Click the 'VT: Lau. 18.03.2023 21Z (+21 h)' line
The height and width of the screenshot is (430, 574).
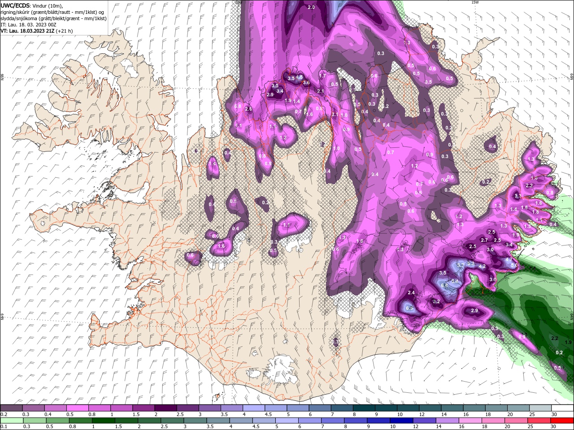[x=37, y=31]
